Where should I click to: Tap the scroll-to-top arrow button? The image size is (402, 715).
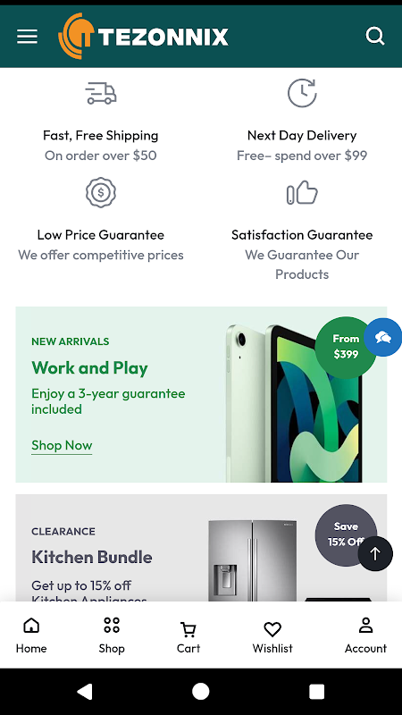click(375, 553)
